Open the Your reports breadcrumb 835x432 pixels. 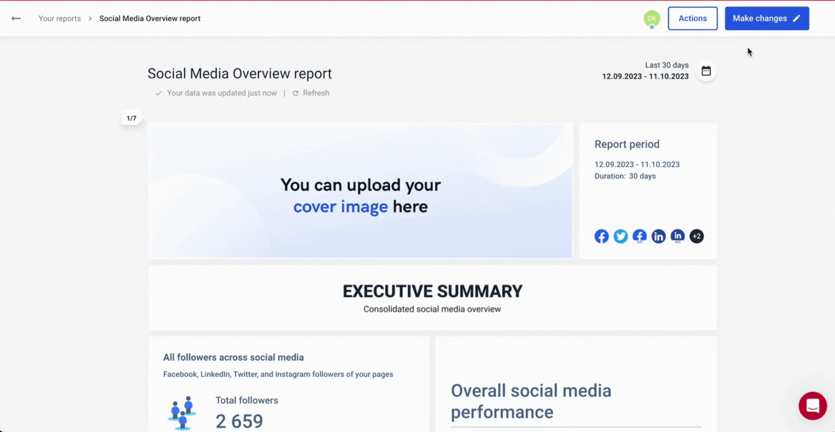pos(60,18)
